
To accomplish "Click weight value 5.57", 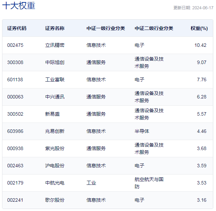I will [x=202, y=114].
